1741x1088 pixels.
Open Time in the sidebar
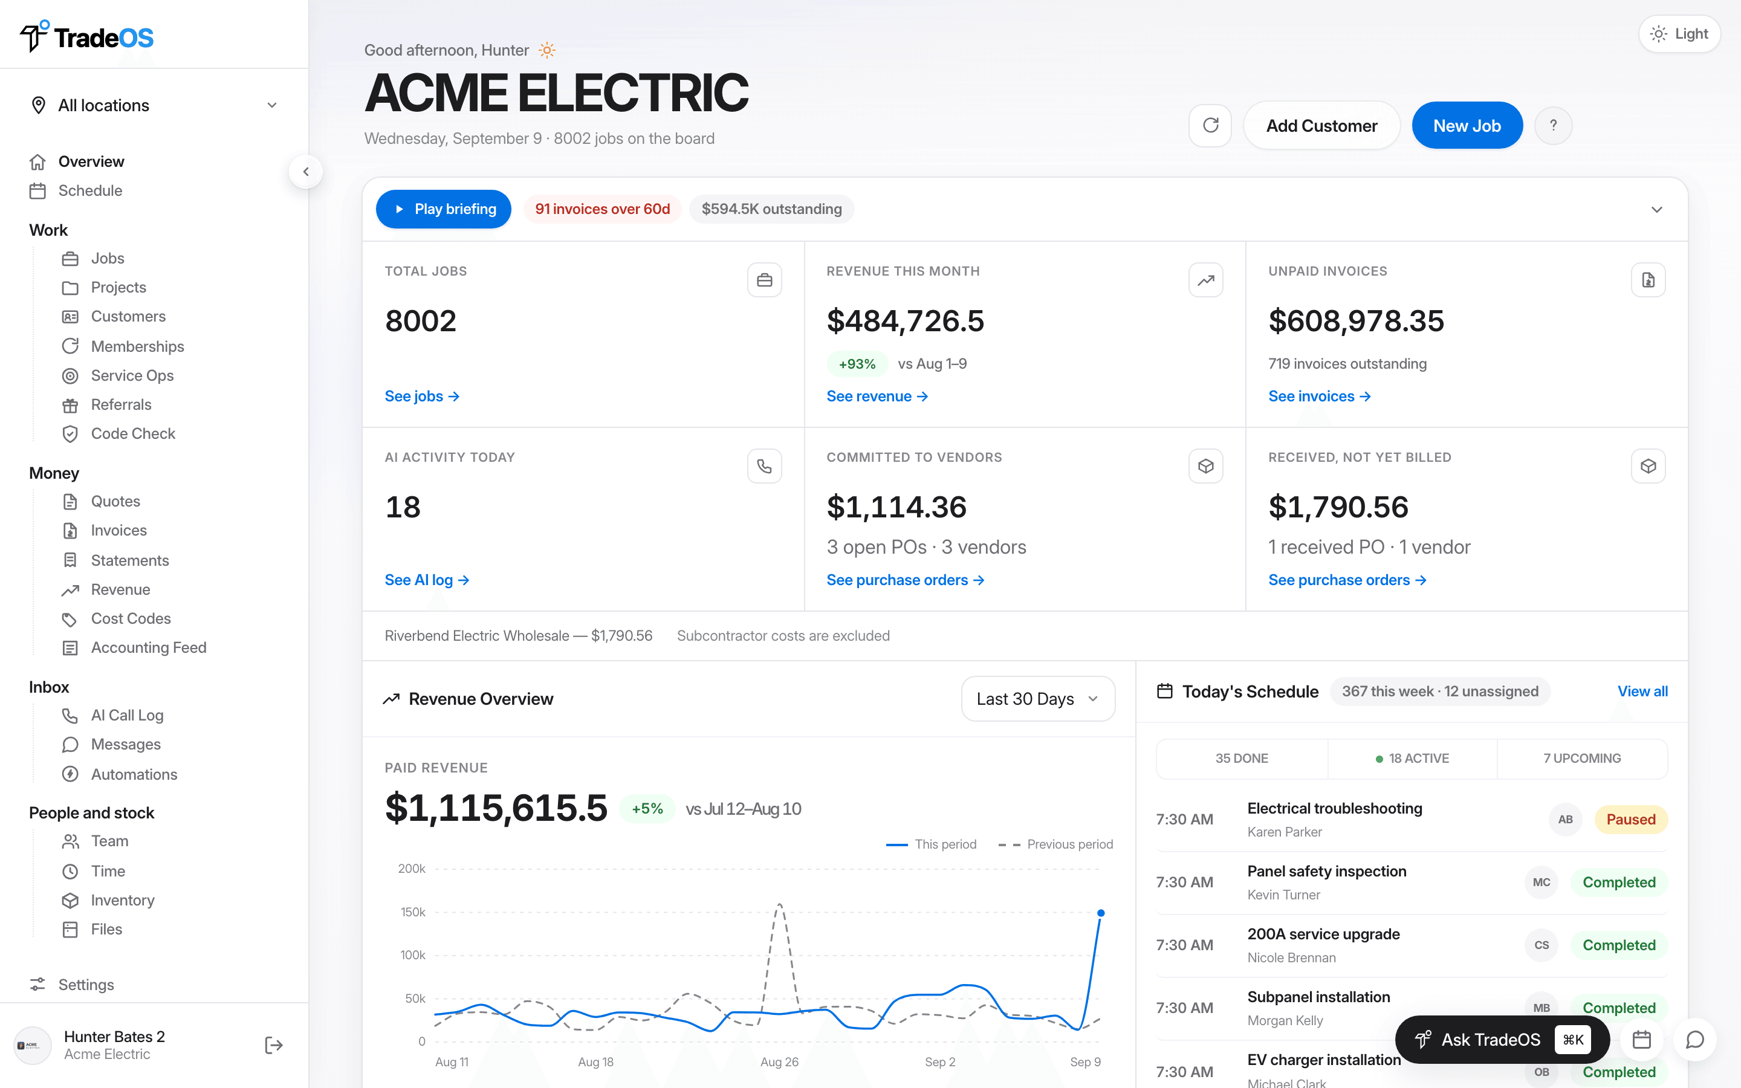(94, 872)
